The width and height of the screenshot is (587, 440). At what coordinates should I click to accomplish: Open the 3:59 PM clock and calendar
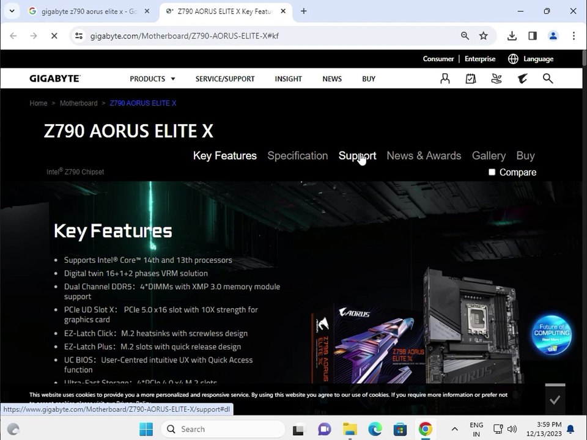544,429
